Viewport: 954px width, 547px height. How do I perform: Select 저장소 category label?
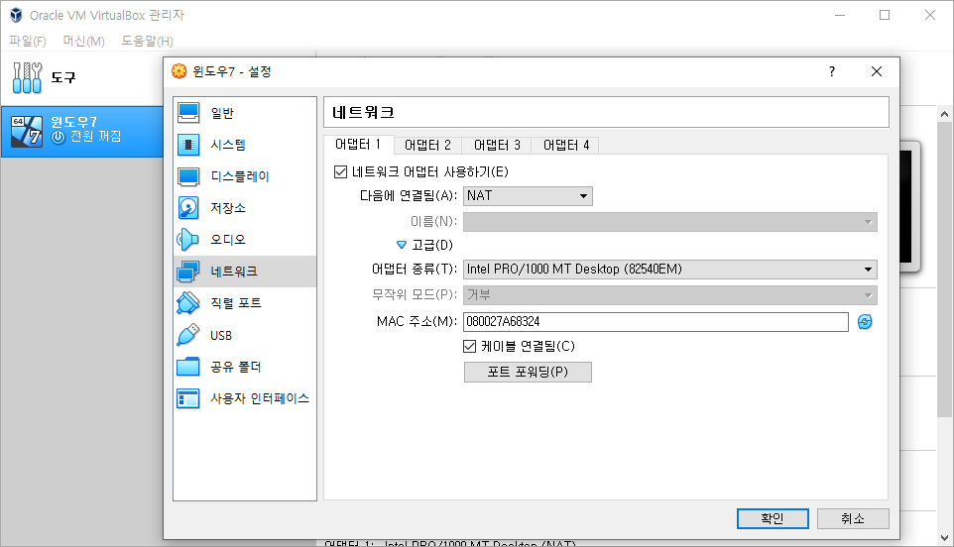click(x=228, y=208)
